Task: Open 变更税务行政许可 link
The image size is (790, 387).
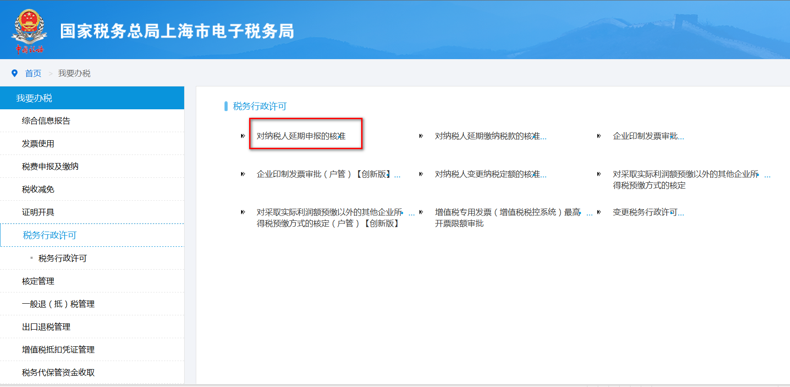Action: click(x=648, y=212)
